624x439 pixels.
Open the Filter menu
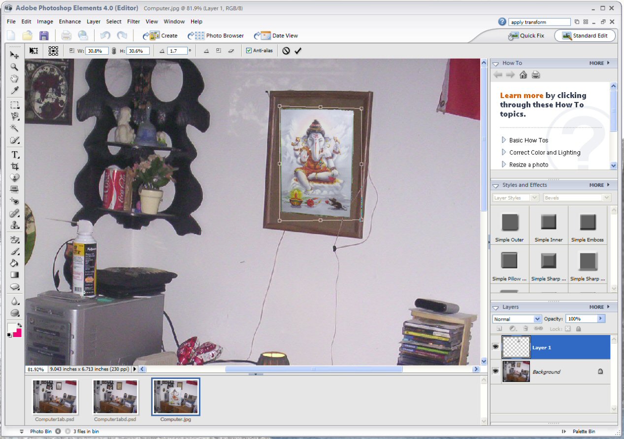click(x=133, y=22)
